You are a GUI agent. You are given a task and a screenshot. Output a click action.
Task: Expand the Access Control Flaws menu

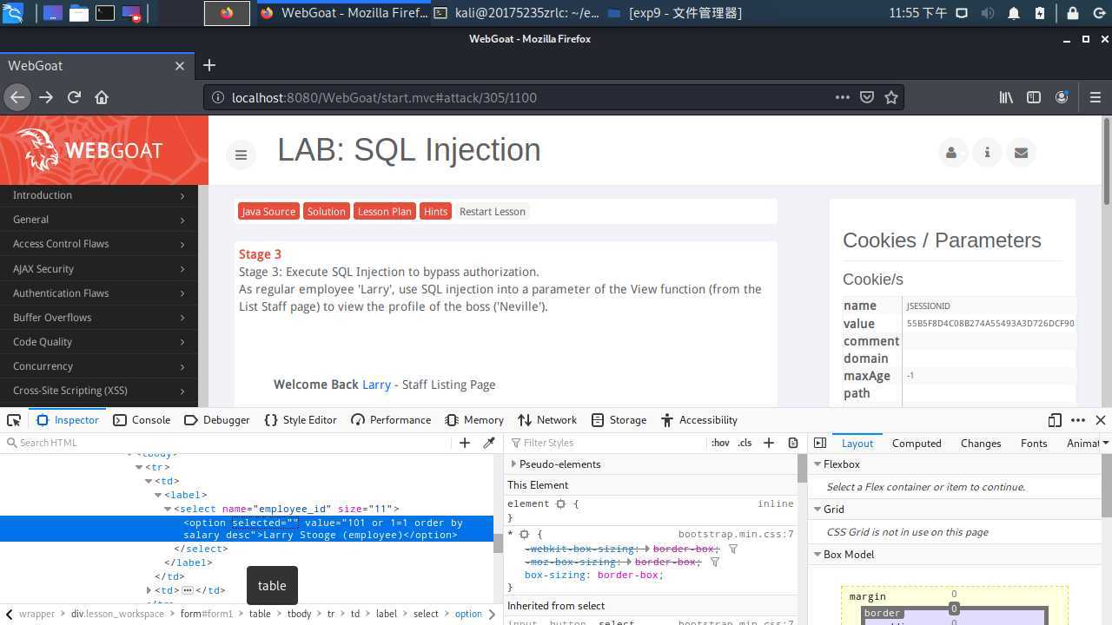(99, 244)
